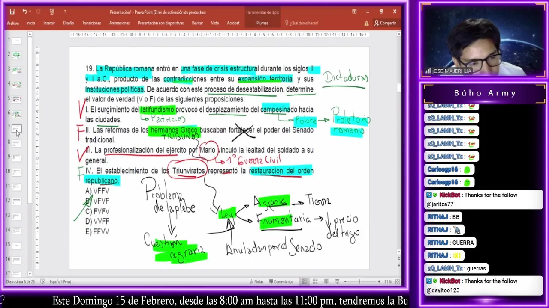Select slide 4 thumbnail
This screenshot has height=308, width=549.
(16, 85)
